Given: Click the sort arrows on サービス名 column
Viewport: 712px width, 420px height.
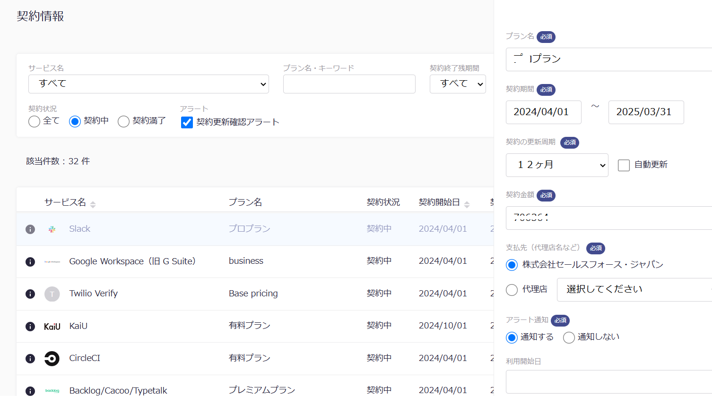Looking at the screenshot, I should 93,204.
